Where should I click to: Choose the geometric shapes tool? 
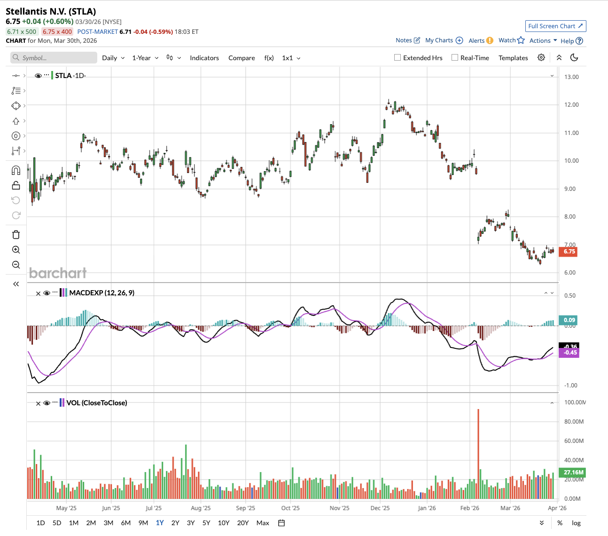pyautogui.click(x=16, y=106)
